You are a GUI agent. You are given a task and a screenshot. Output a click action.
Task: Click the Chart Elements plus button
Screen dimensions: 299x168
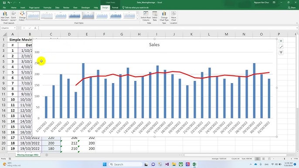pyautogui.click(x=281, y=41)
